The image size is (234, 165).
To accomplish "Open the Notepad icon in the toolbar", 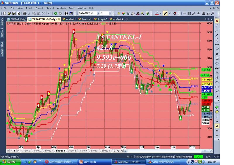I will pyautogui.click(x=71, y=13).
